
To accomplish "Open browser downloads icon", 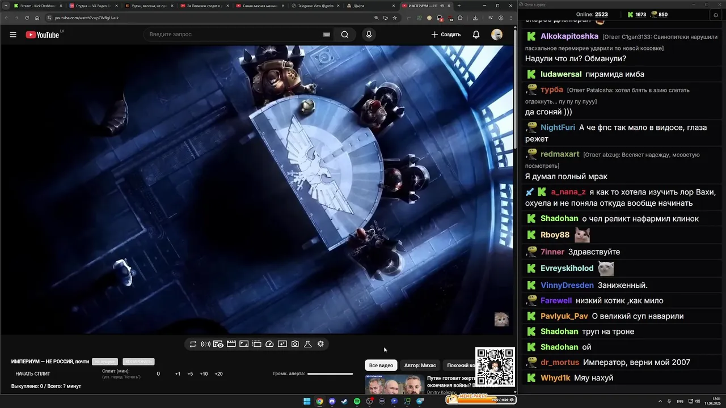I will [x=475, y=18].
